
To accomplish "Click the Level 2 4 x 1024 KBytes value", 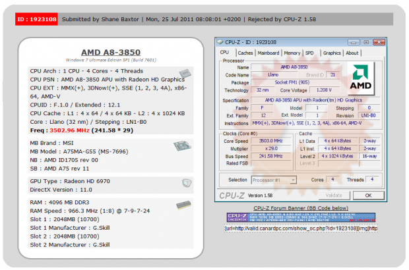I will click(337, 156).
